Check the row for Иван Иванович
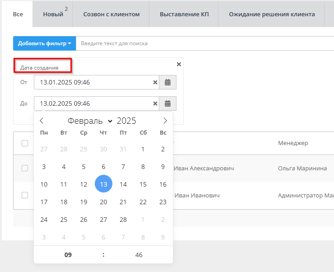Image resolution: width=334 pixels, height=272 pixels. [x=25, y=195]
